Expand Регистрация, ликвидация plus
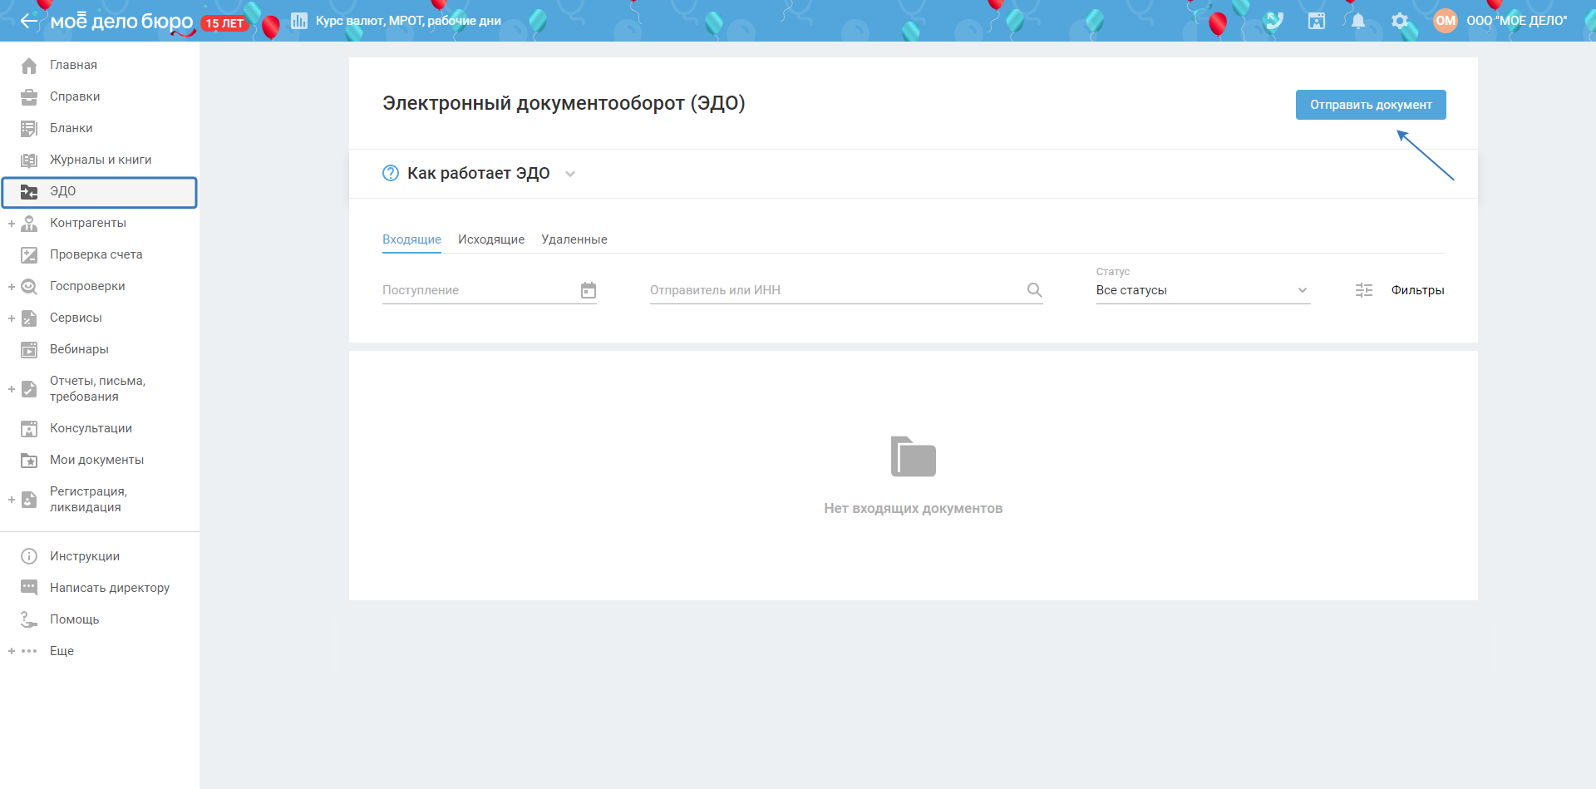1596x789 pixels. (x=12, y=500)
